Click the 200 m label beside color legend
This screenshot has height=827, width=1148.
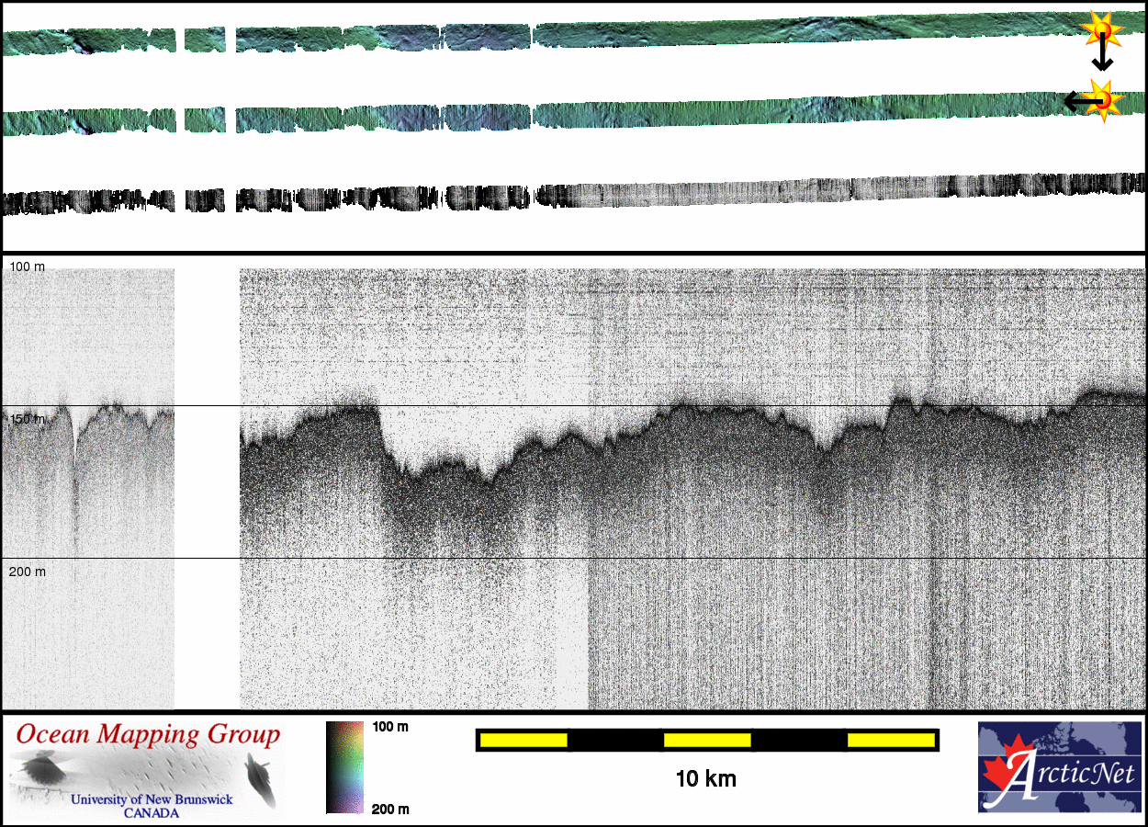(x=390, y=809)
